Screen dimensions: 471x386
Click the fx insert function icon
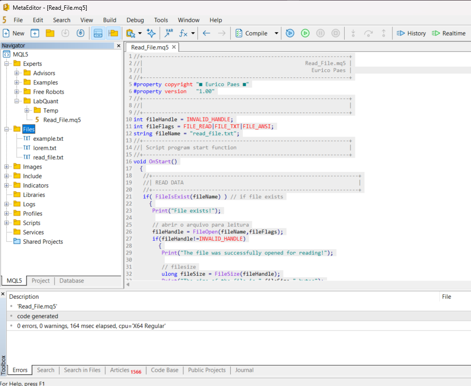click(183, 33)
